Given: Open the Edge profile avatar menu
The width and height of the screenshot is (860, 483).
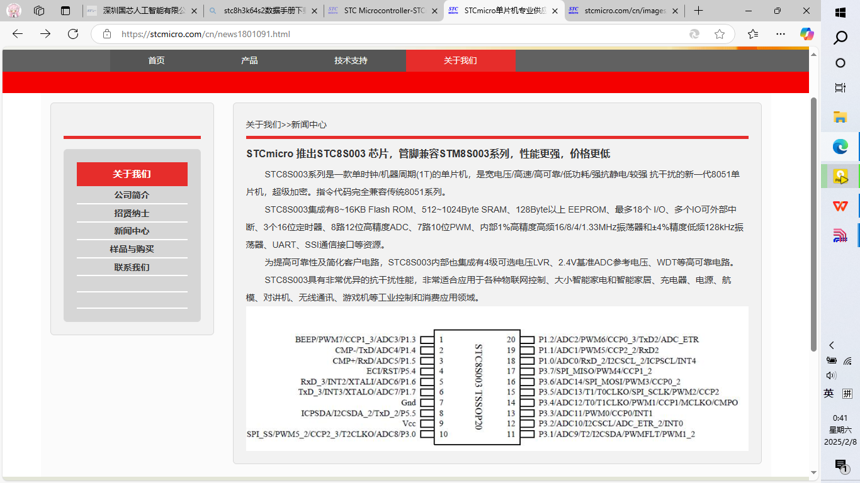Looking at the screenshot, I should pos(14,11).
